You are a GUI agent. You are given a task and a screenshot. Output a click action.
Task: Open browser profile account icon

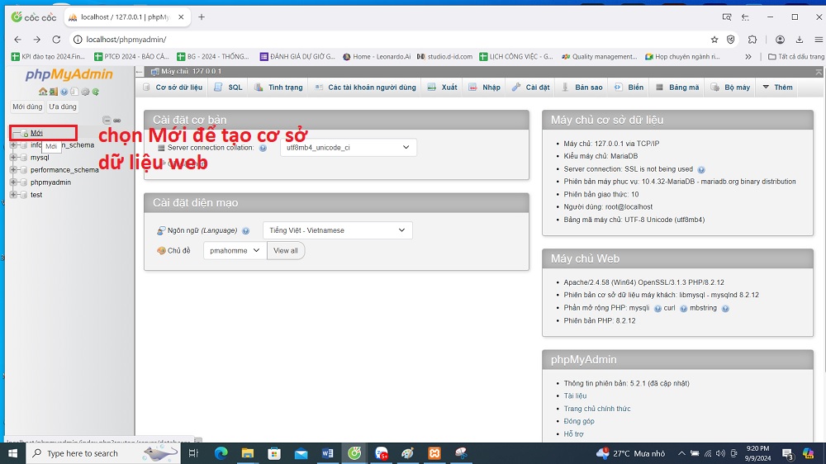(x=781, y=40)
